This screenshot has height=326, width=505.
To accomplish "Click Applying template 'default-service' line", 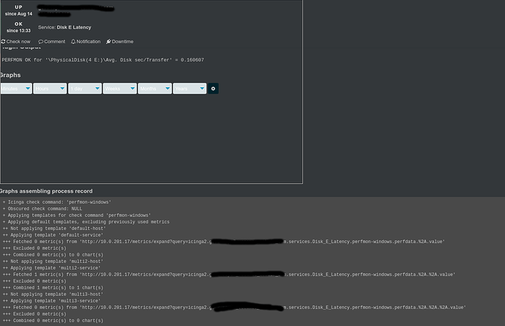I will [x=53, y=235].
